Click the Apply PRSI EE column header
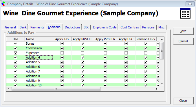196x107 pixels. [83, 39]
